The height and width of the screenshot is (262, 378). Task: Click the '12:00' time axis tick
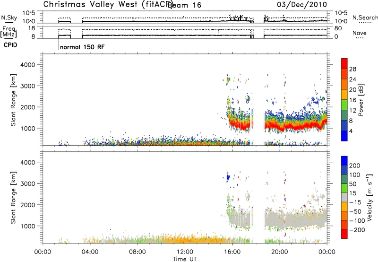click(185, 252)
